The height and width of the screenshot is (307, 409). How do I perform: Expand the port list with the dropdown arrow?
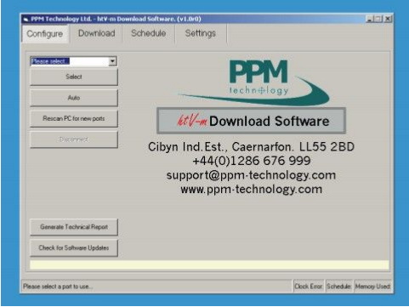pos(112,61)
